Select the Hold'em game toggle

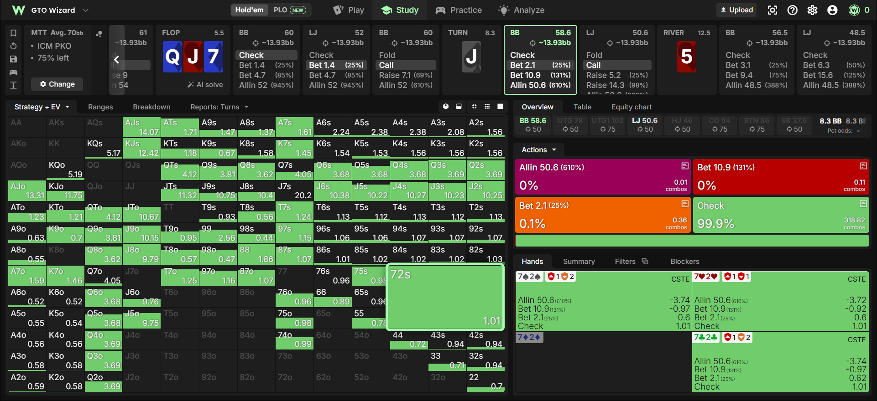(x=250, y=10)
